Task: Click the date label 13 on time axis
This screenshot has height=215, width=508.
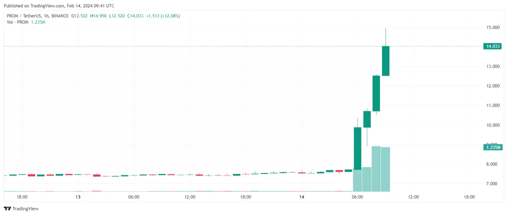Action: [78, 197]
